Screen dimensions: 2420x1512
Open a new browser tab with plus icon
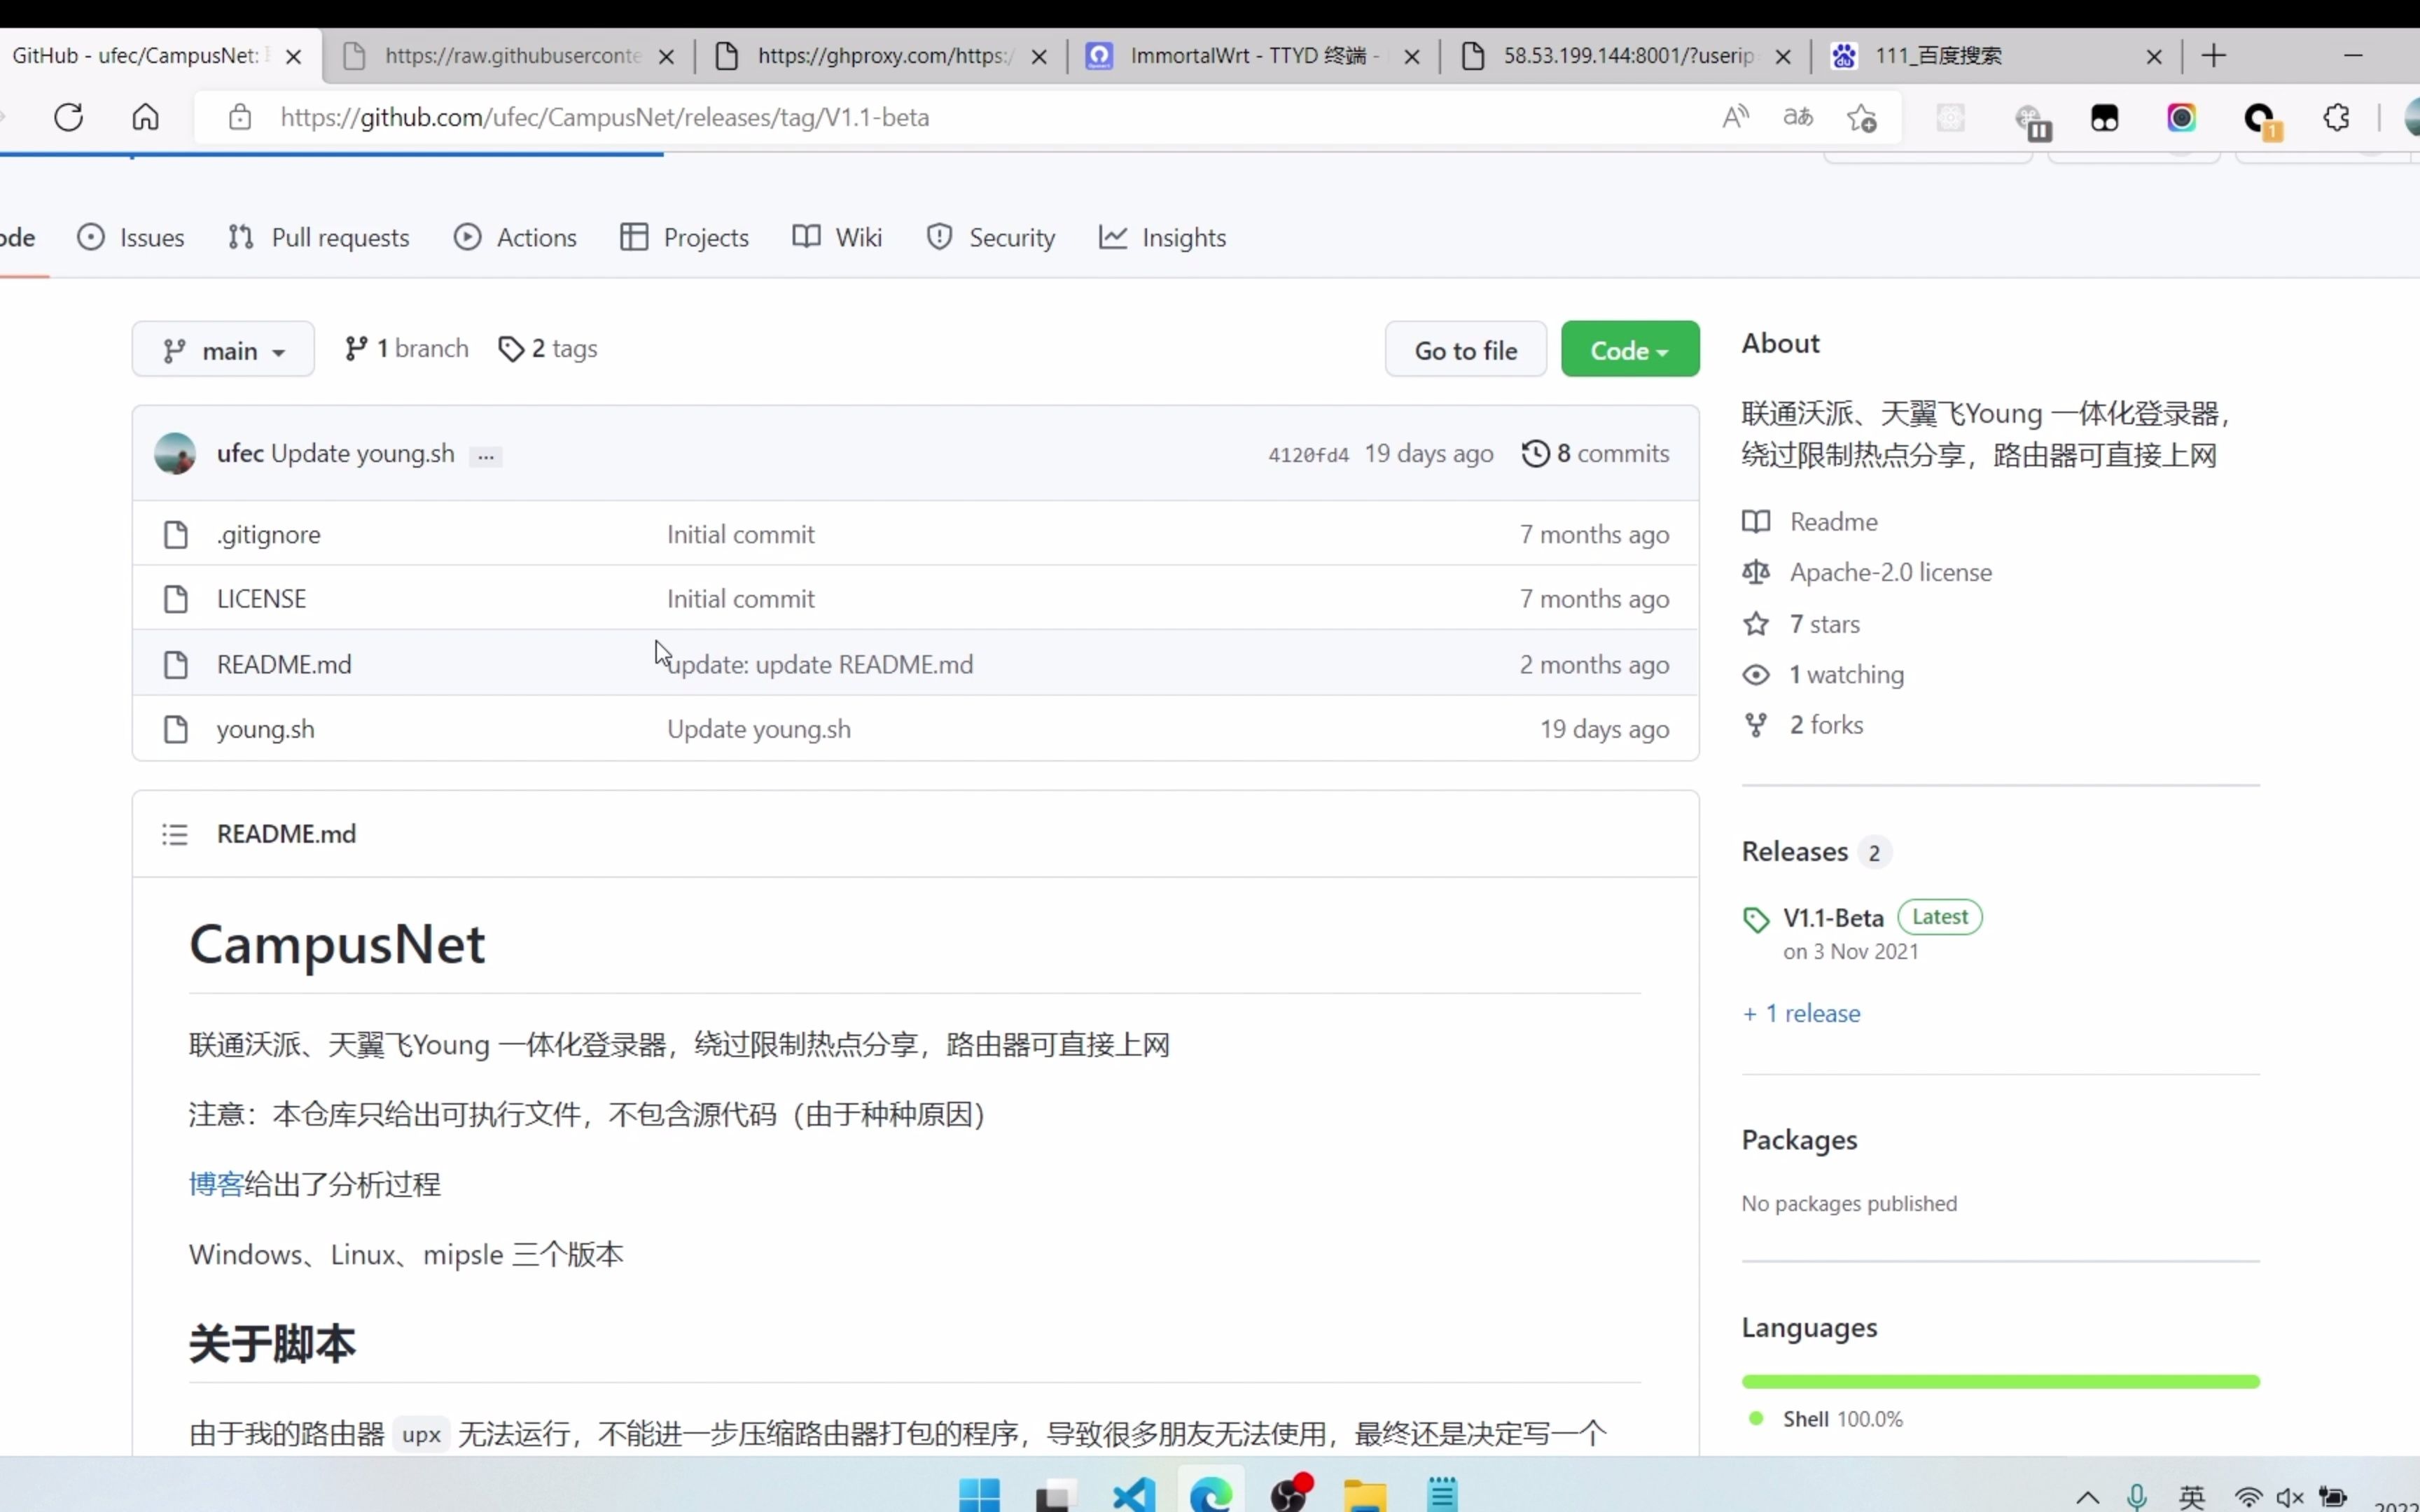coord(2213,56)
